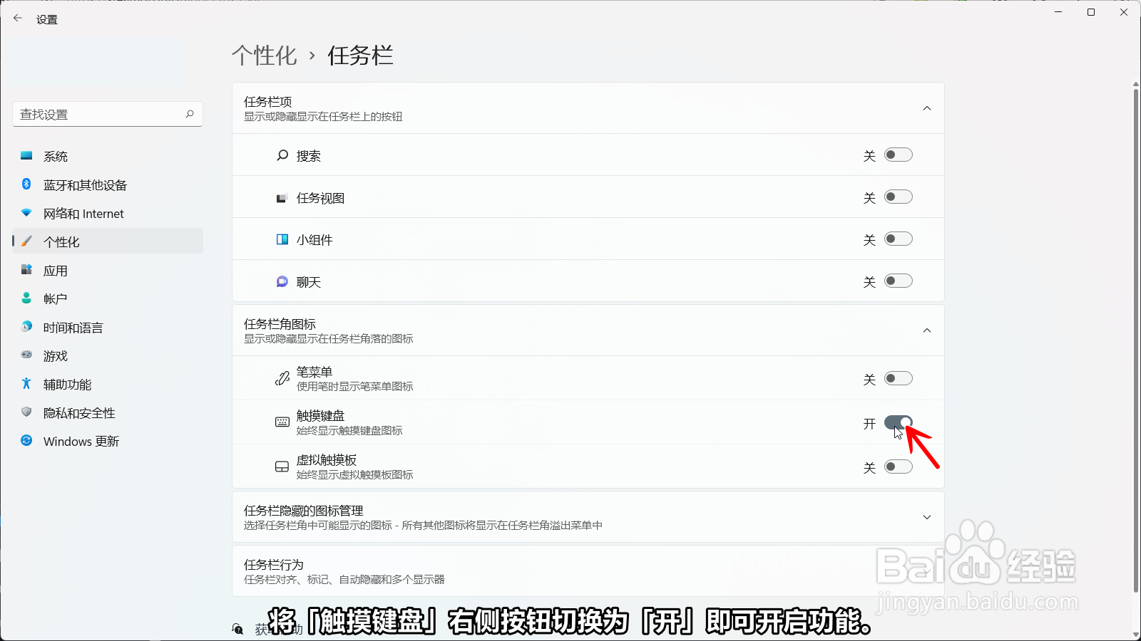The width and height of the screenshot is (1141, 641).
Task: Click the virtual touchpad icon beside 虚拟触摸板
Action: [x=282, y=467]
